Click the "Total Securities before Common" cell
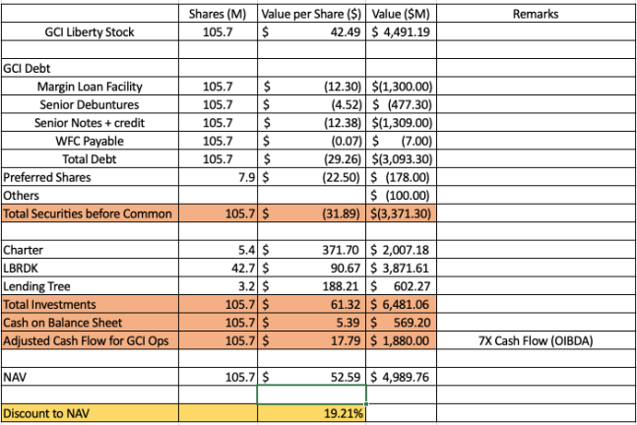 (88, 213)
